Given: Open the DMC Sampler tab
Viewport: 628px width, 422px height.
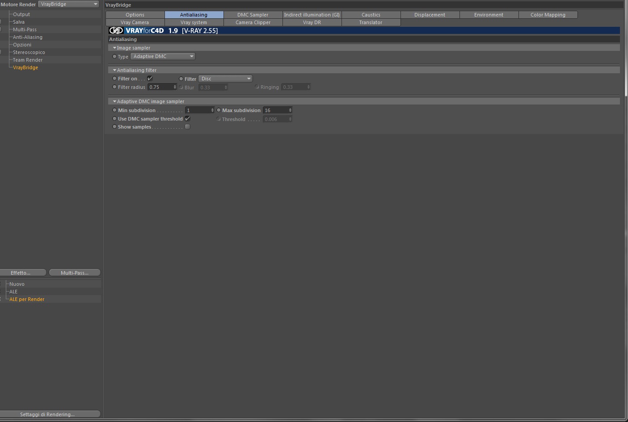Looking at the screenshot, I should (253, 15).
